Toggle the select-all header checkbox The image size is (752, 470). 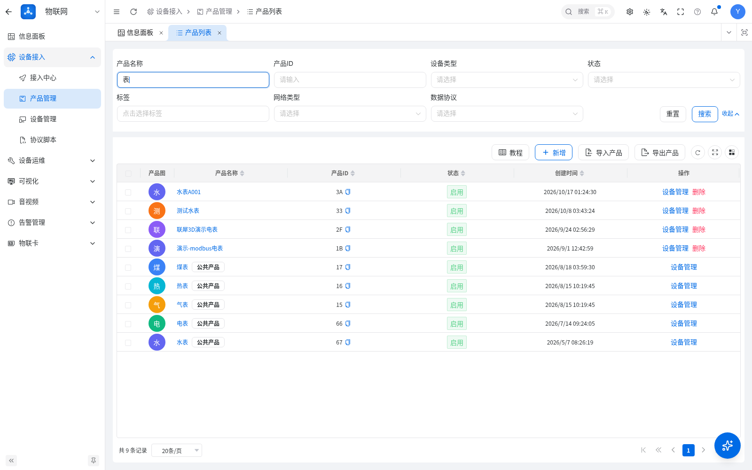[128, 173]
